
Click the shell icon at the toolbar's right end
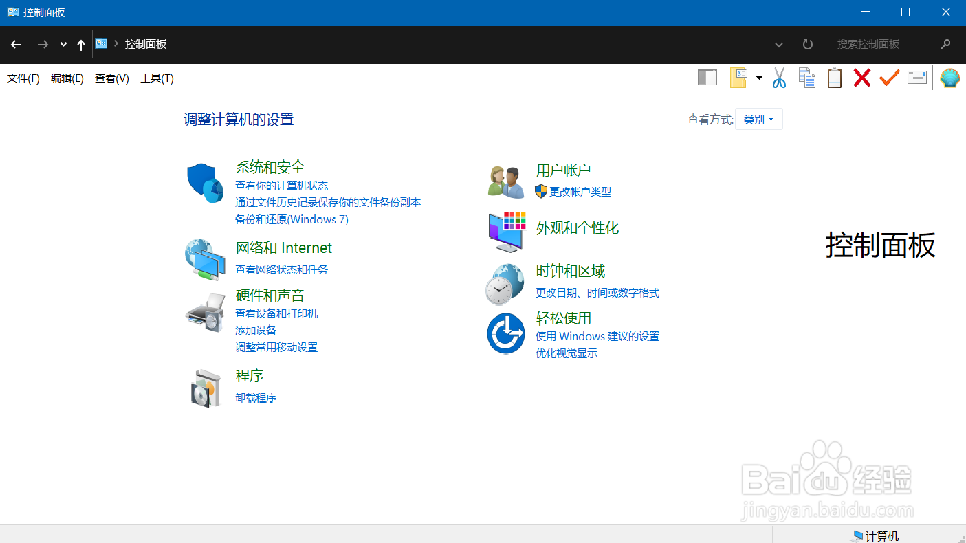[x=949, y=78]
